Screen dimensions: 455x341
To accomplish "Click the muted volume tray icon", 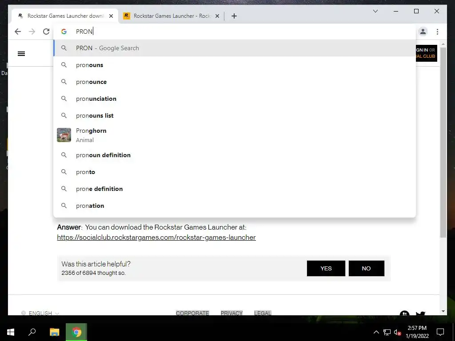I will [x=397, y=332].
